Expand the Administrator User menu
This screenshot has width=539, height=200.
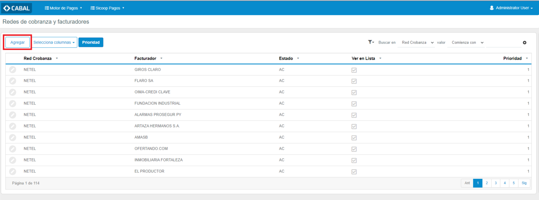tap(511, 8)
